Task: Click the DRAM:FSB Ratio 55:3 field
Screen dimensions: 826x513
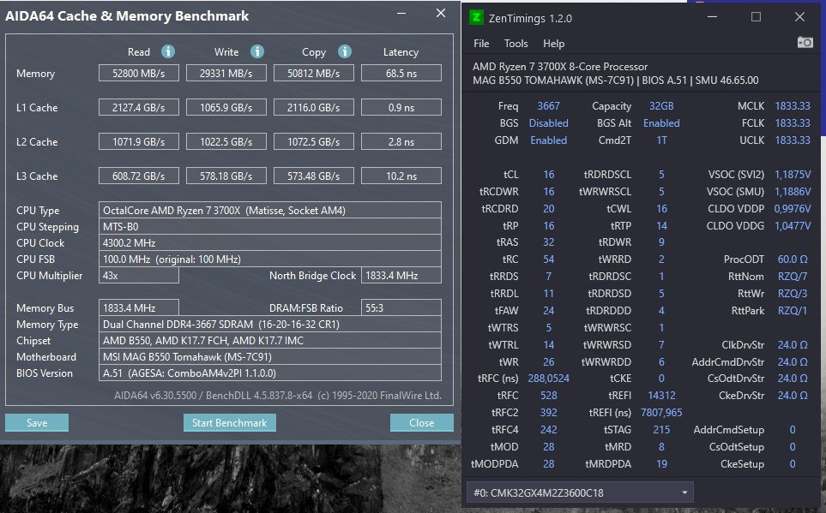Action: coord(401,307)
